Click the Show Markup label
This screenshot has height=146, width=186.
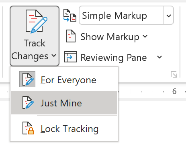110,37
